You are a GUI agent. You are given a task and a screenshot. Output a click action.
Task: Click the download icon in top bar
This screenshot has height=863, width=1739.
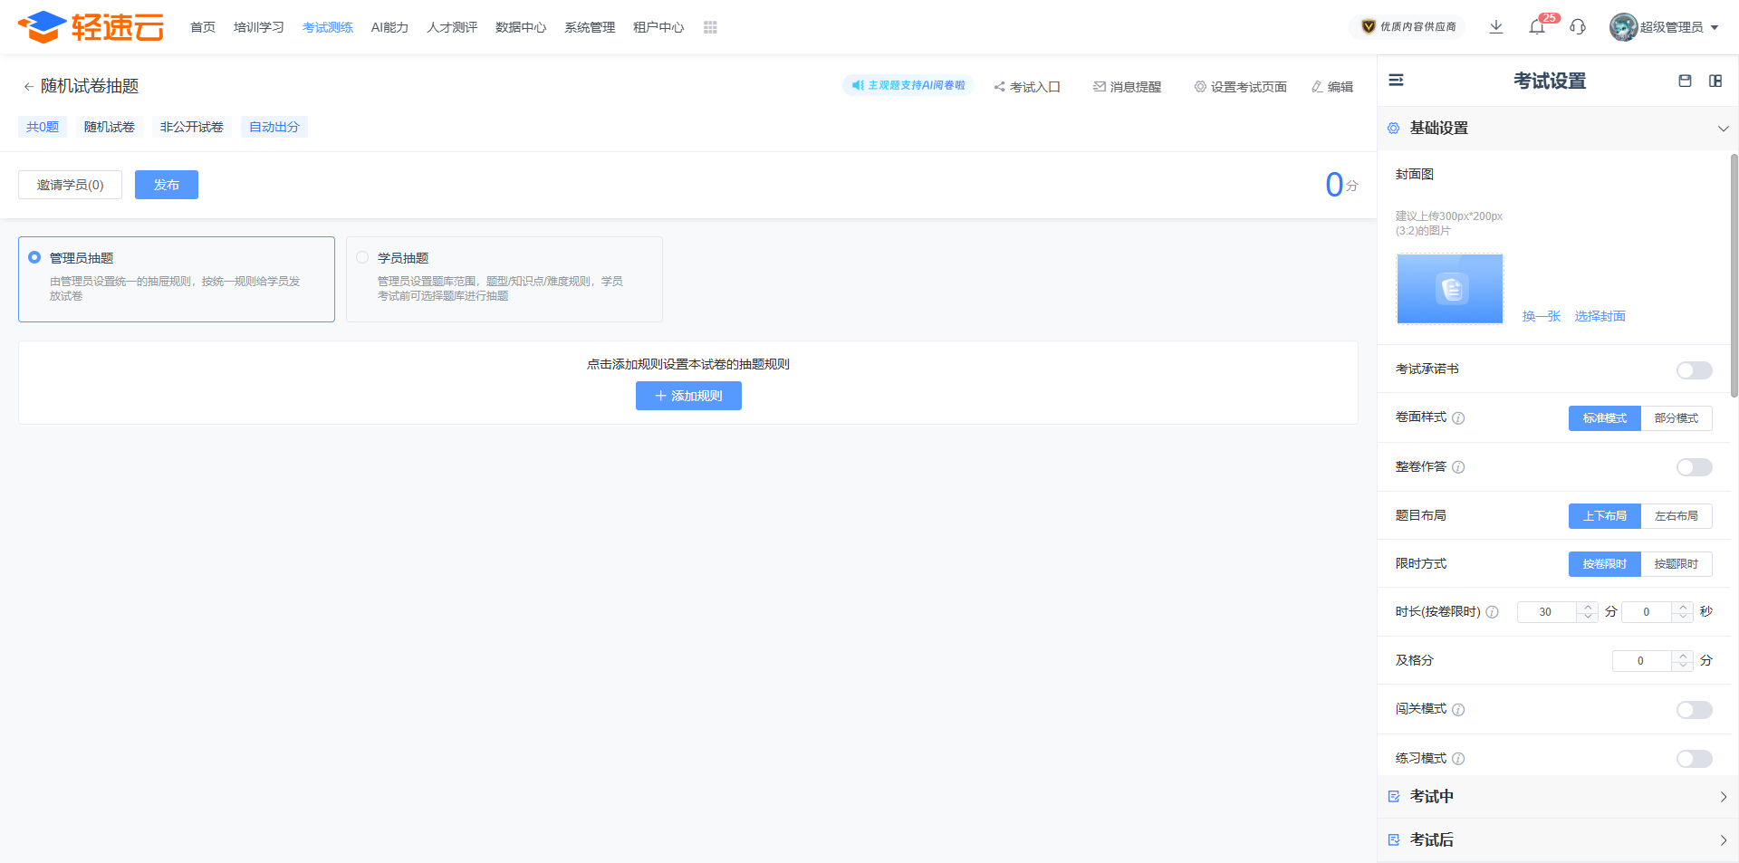(1496, 27)
